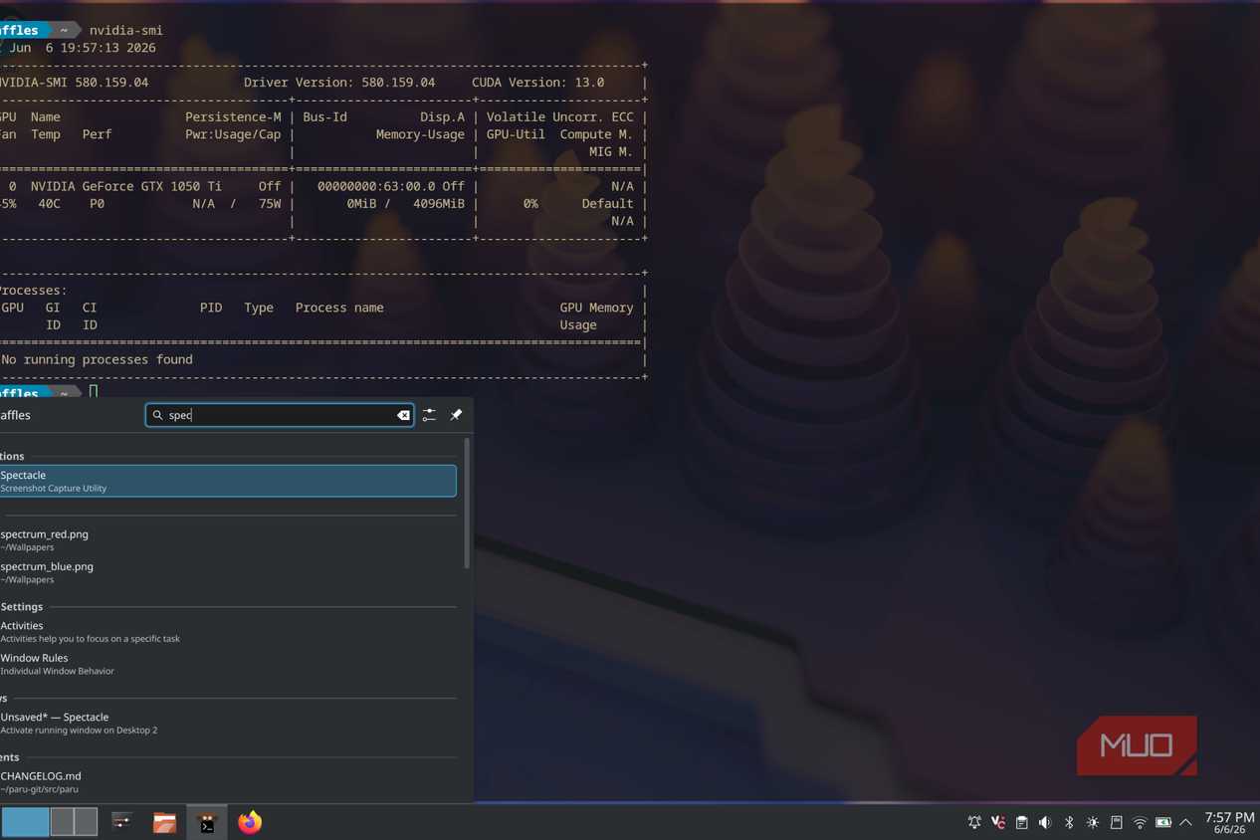Click the 'GPU Memory' column header
The width and height of the screenshot is (1260, 840).
pyautogui.click(x=596, y=308)
